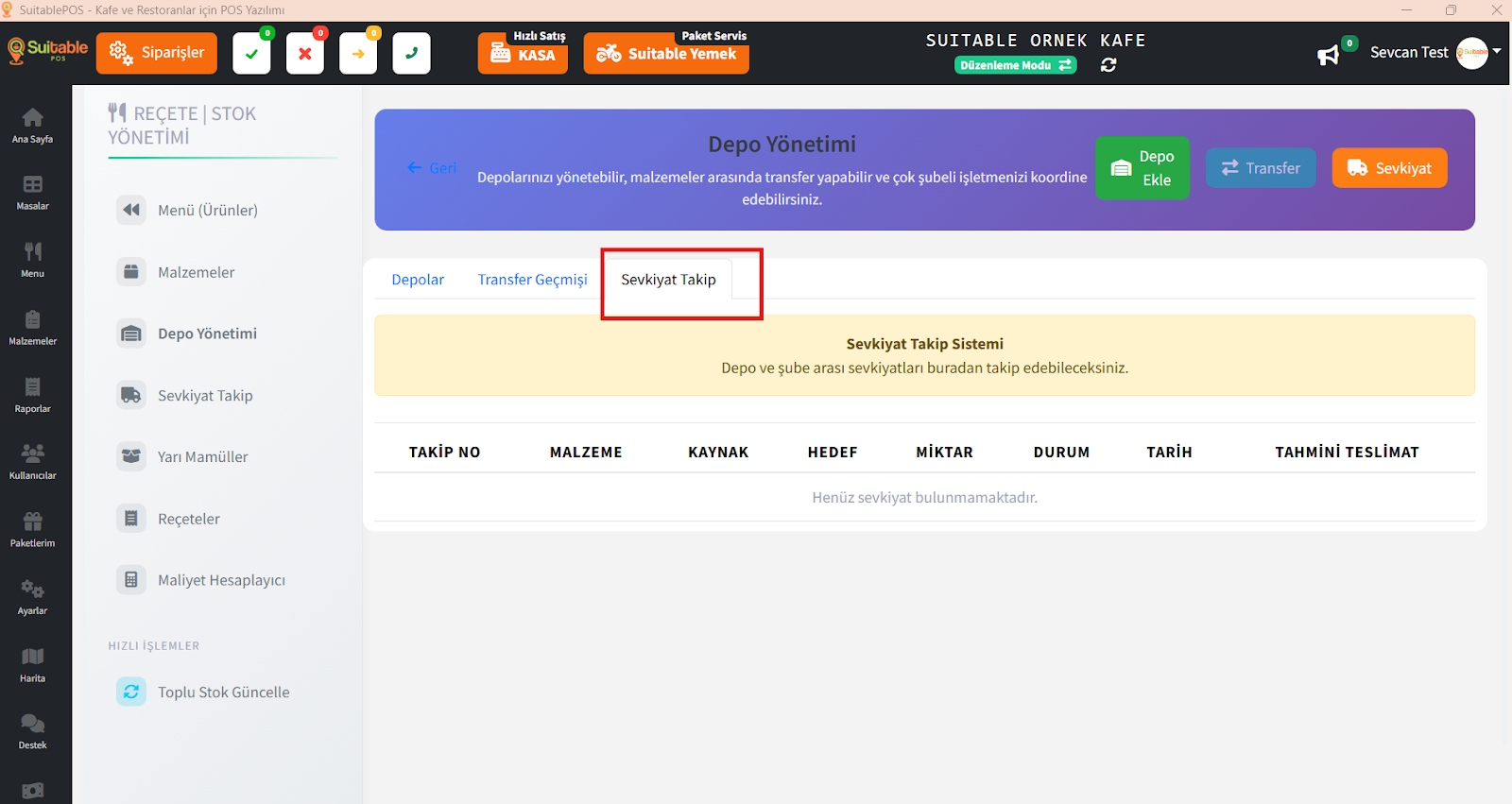Open the Ana Sayfa home icon

pos(32,125)
